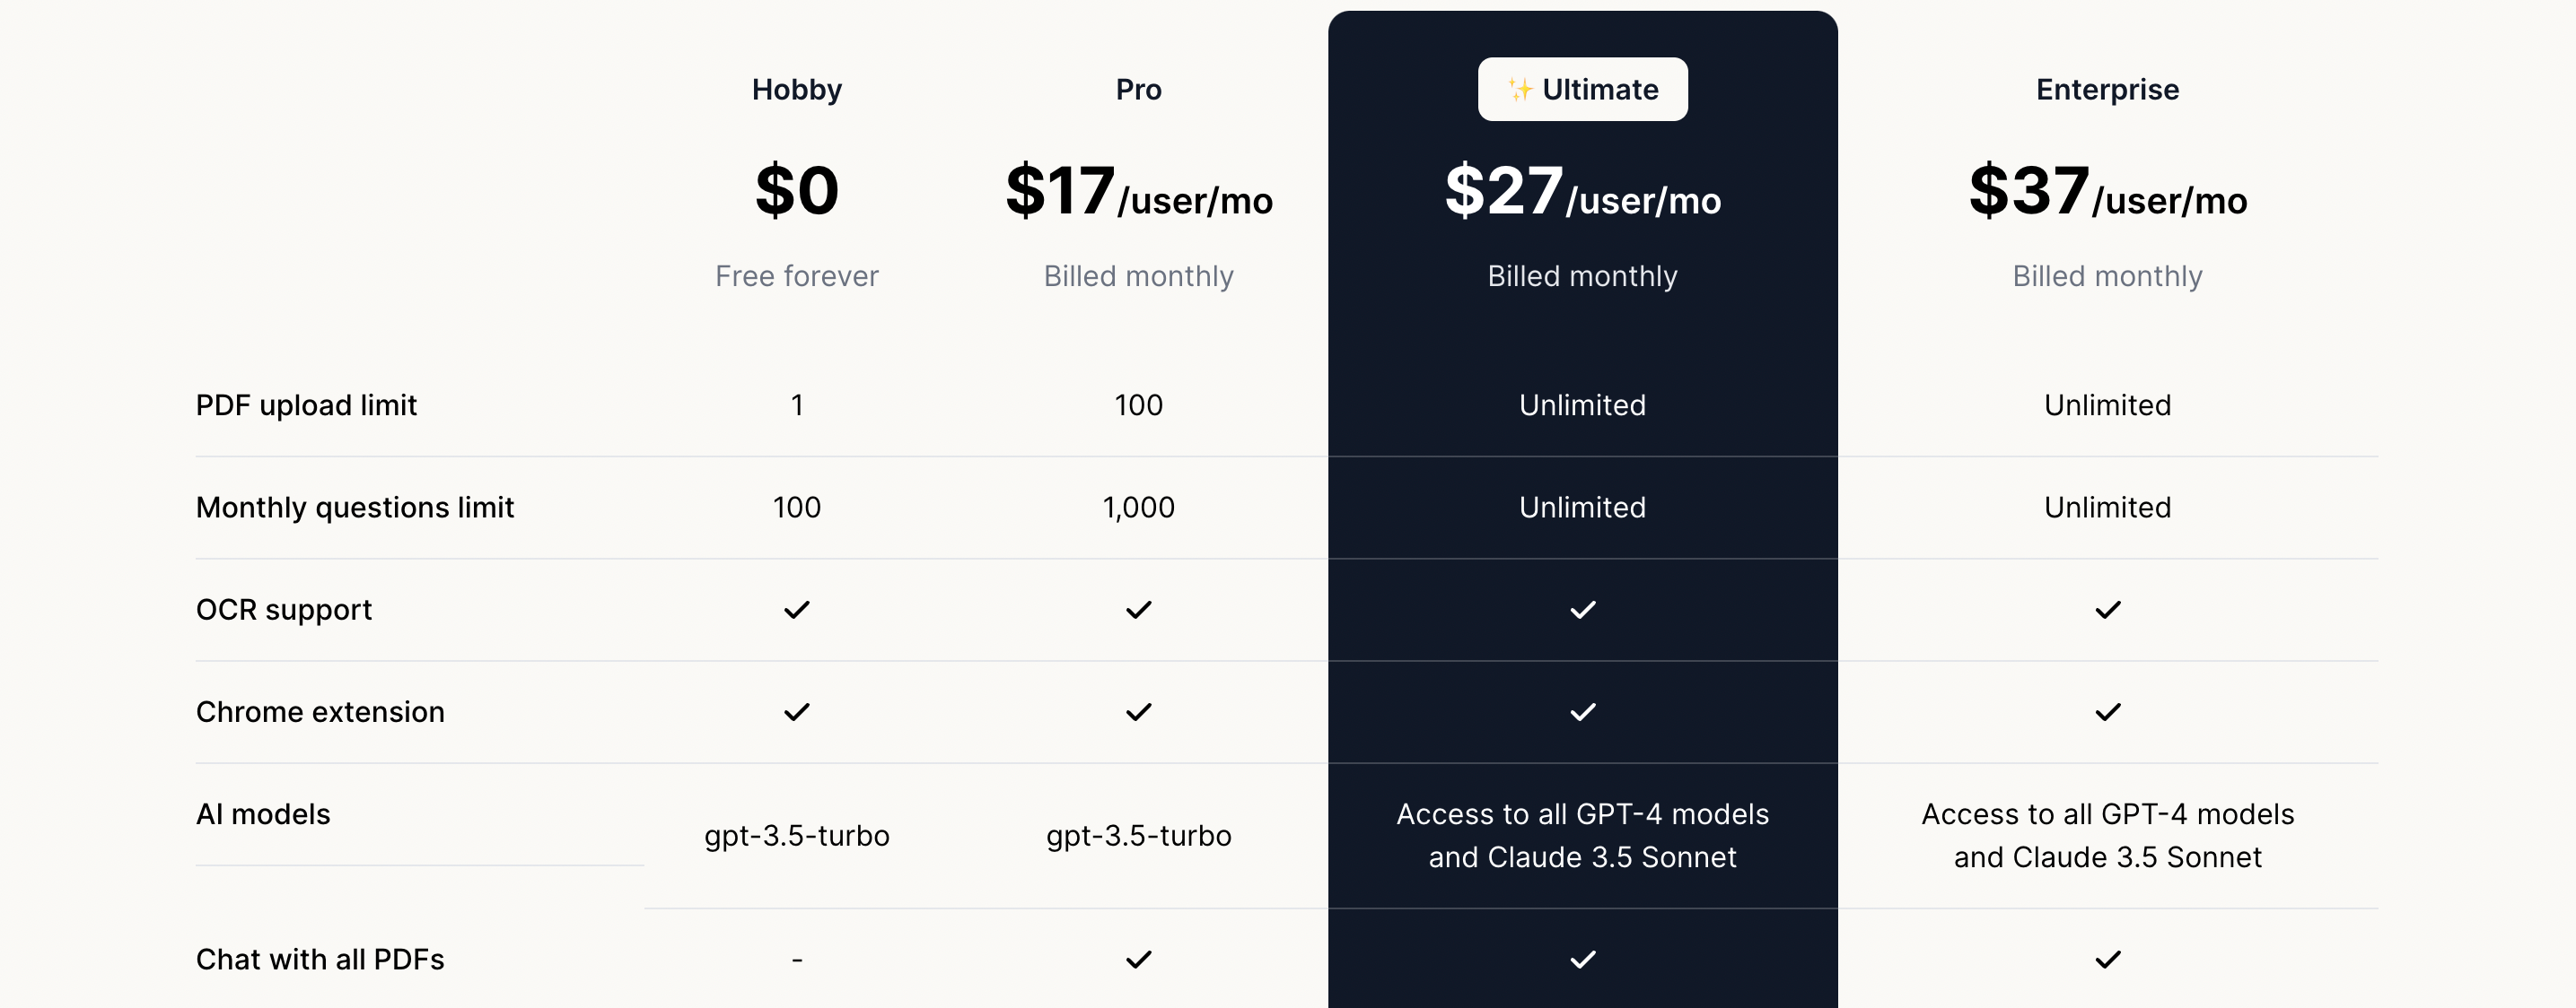
Task: Select the Hobby plan heading
Action: tap(796, 90)
